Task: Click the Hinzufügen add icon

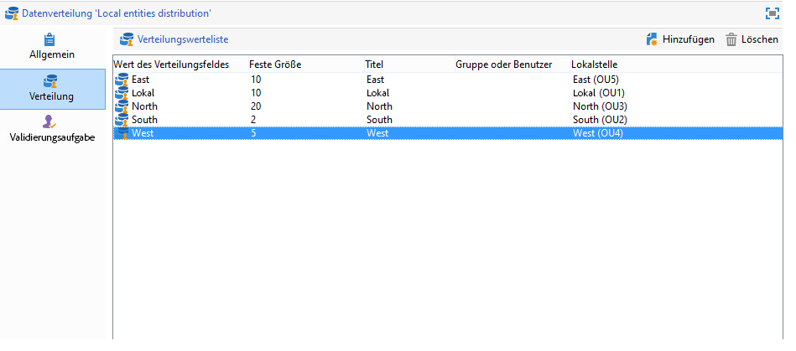Action: click(x=652, y=39)
